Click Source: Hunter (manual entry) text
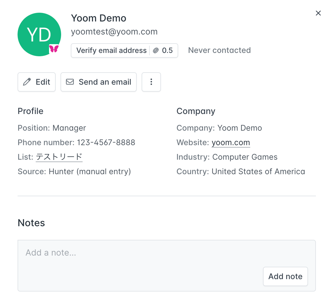 [74, 172]
